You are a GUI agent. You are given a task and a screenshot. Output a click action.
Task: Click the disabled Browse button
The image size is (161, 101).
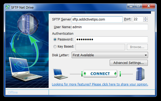[x=137, y=47]
